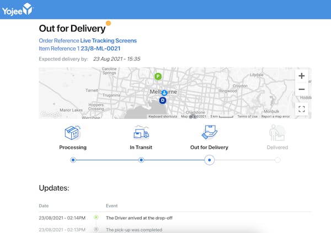Zoom out on the map
Viewport: 331px width, 233px height.
point(301,89)
